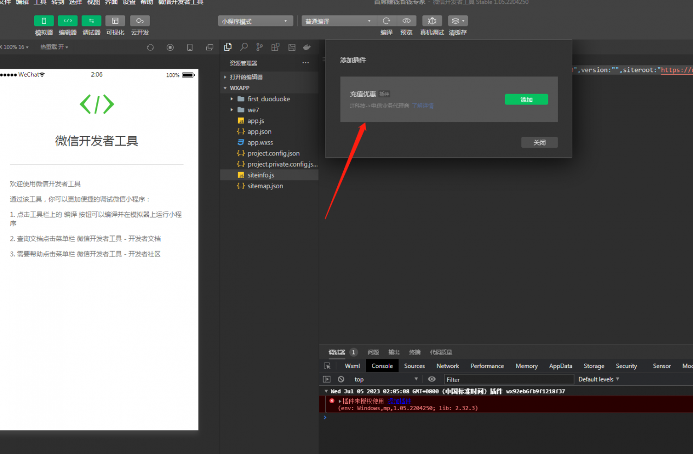The height and width of the screenshot is (454, 693).
Task: Open the extensions blocks icon in sidebar
Action: tap(276, 47)
